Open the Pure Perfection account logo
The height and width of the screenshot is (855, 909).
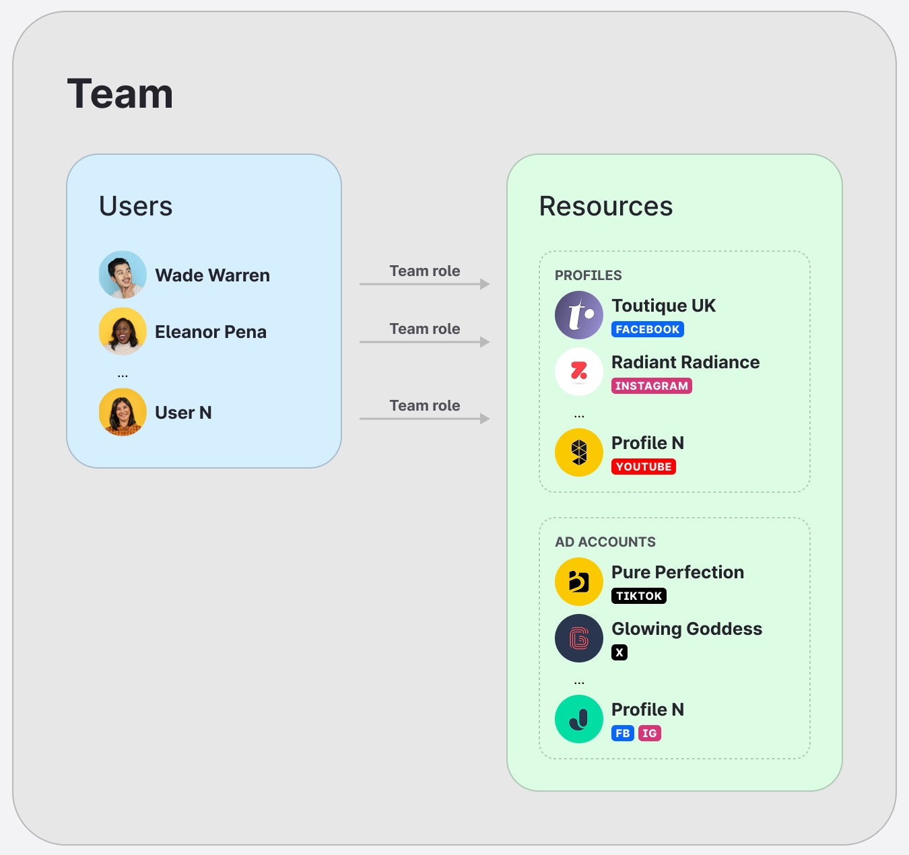578,582
